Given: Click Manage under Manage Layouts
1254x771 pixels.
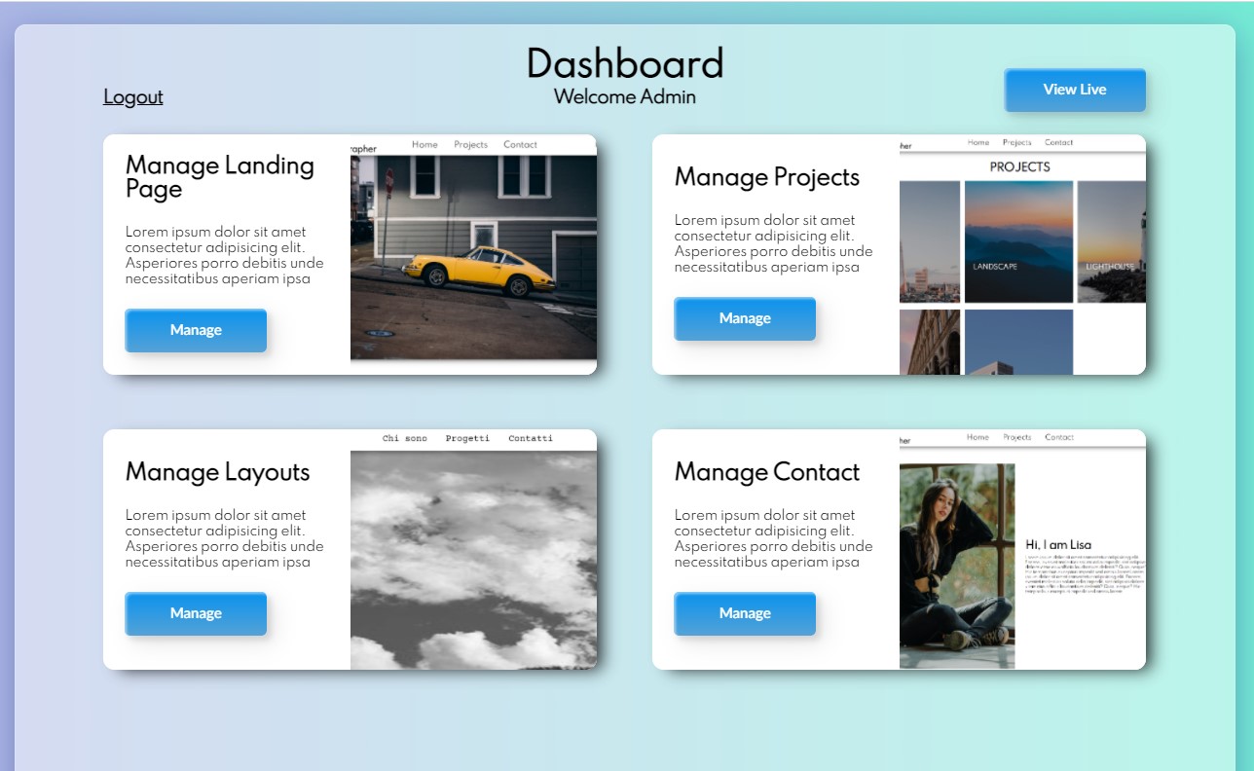Looking at the screenshot, I should click(196, 613).
